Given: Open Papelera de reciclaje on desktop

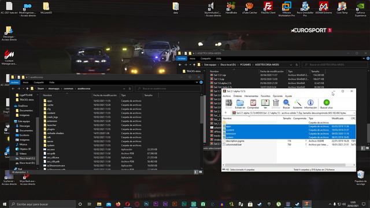Looking at the screenshot, I should tap(361, 177).
